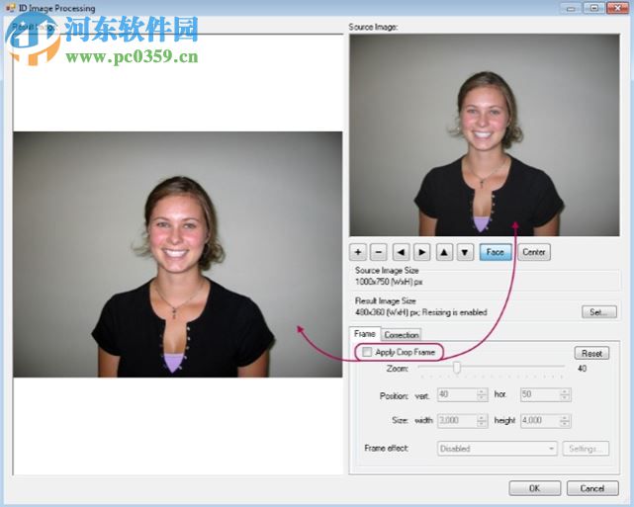Switch to the Correction tab
The image size is (634, 507).
[402, 334]
